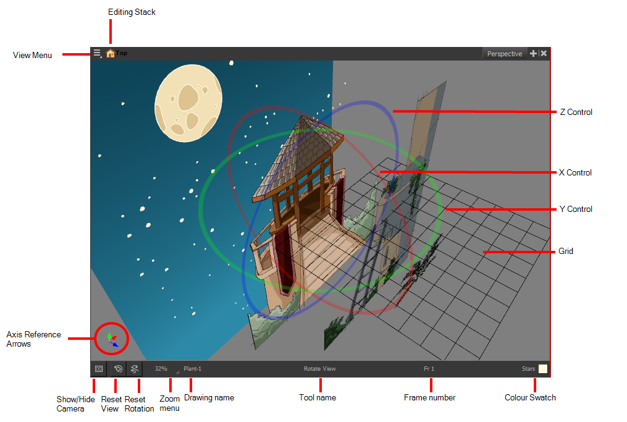The height and width of the screenshot is (422, 627).
Task: Toggle the Show/Hide Camera button
Action: point(98,369)
